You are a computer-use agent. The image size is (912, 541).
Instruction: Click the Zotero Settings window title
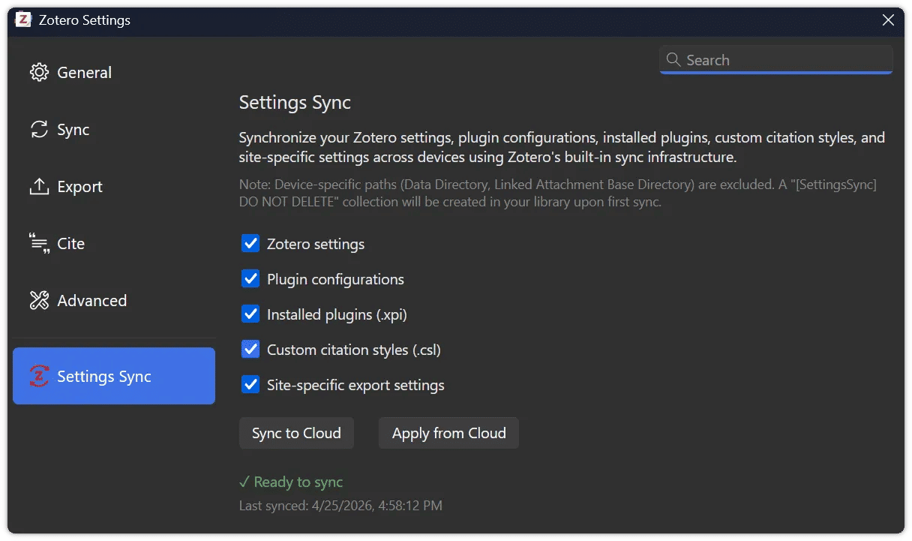tap(85, 20)
